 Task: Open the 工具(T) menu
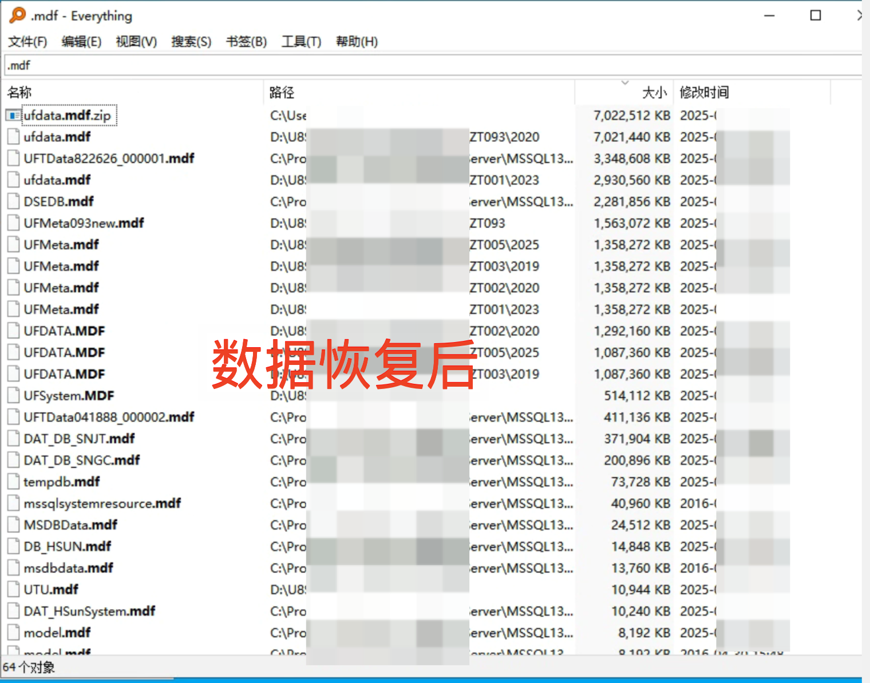301,42
